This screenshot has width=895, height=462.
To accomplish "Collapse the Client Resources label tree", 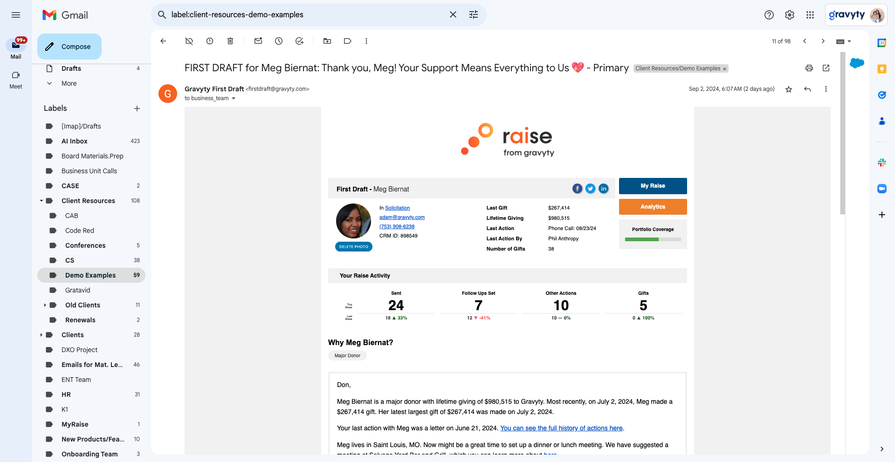I will coord(41,201).
